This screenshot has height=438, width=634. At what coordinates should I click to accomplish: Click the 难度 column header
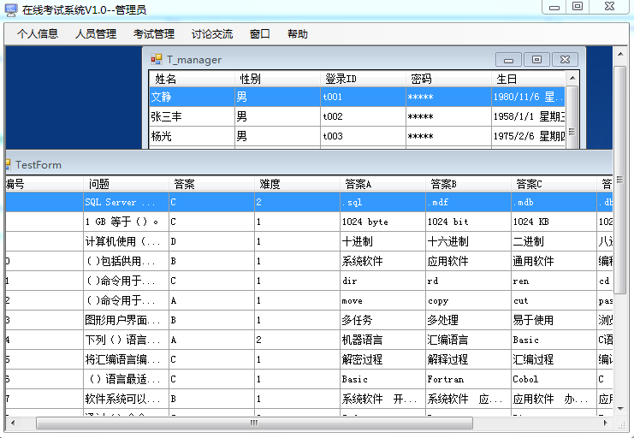pyautogui.click(x=297, y=184)
